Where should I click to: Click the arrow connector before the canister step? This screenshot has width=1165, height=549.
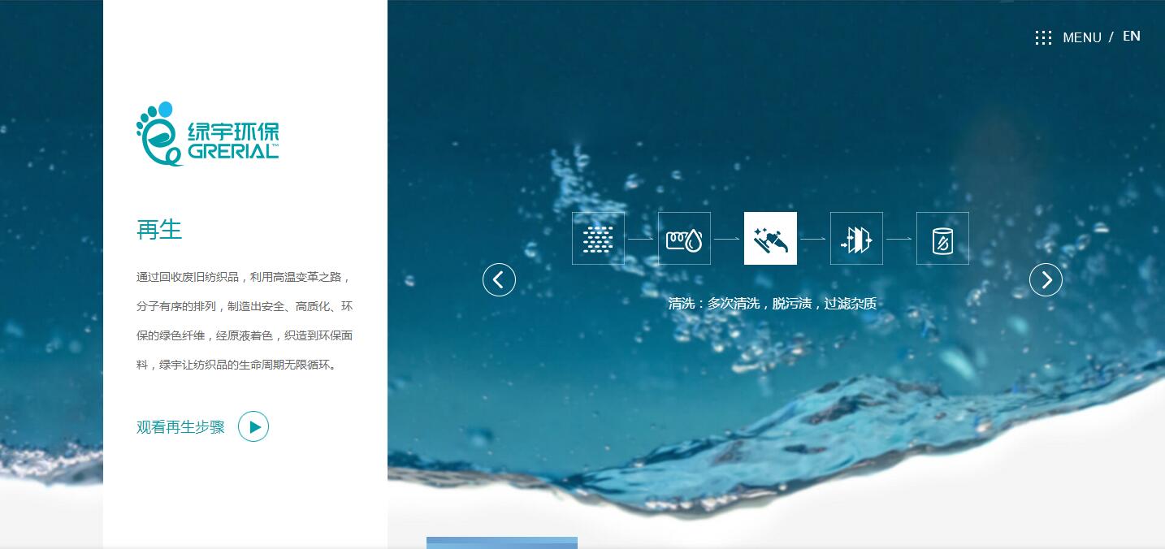click(x=899, y=239)
